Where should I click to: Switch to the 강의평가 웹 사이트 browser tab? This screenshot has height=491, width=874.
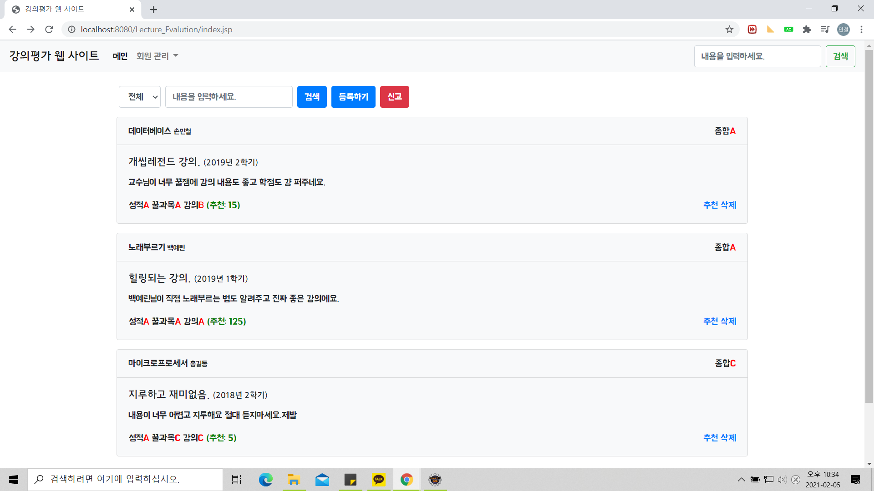coord(68,10)
